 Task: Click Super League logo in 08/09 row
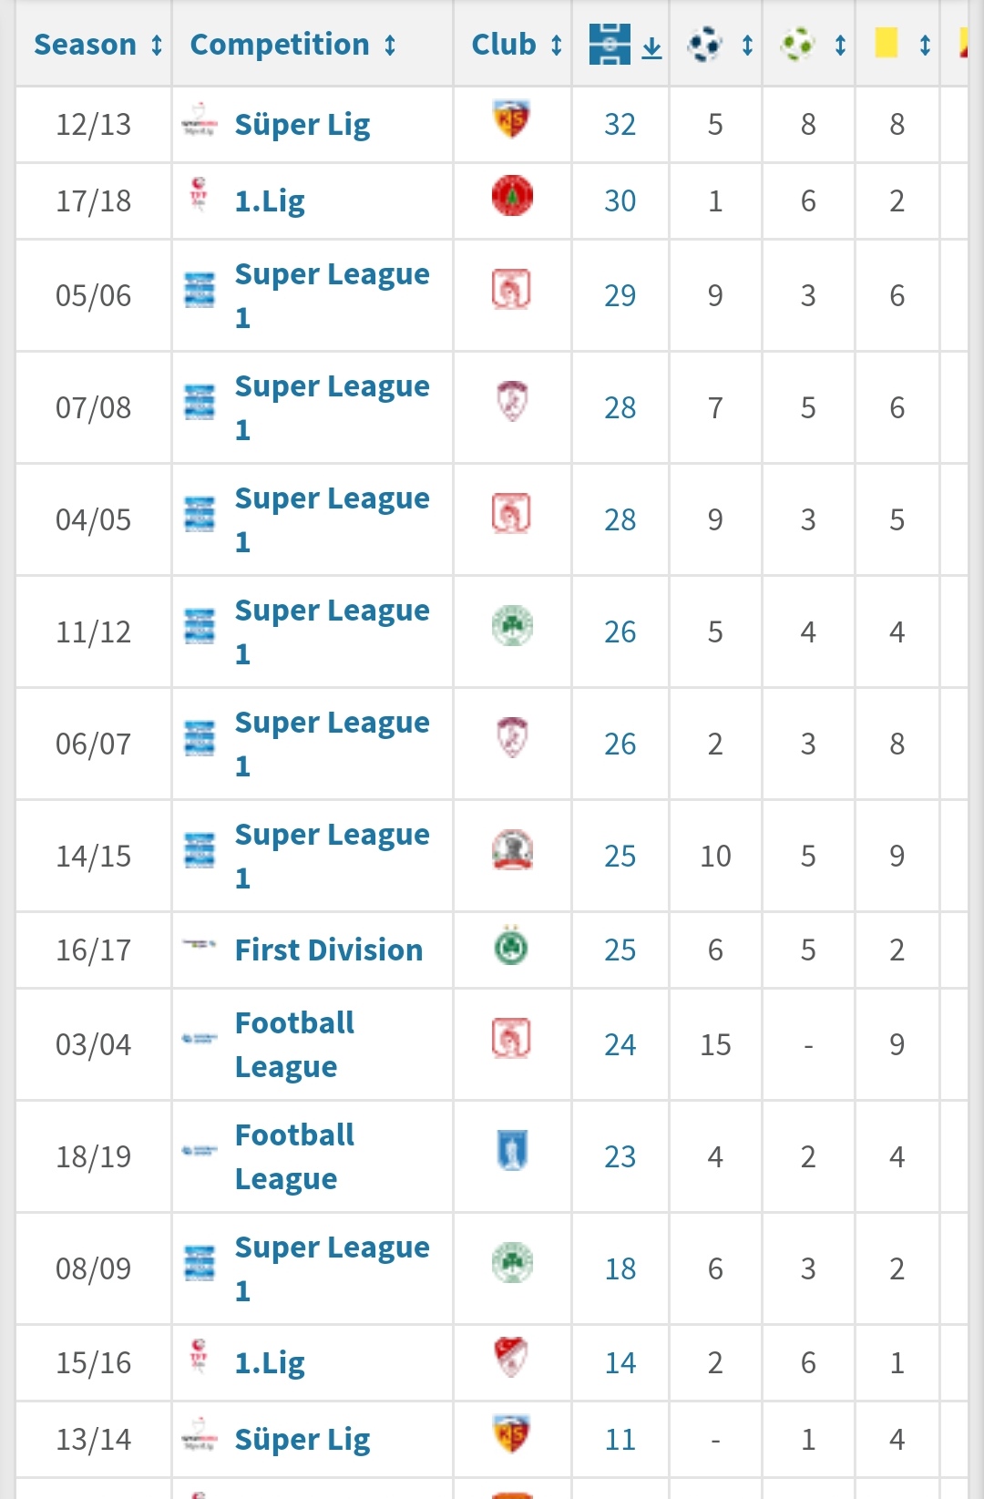[200, 1263]
